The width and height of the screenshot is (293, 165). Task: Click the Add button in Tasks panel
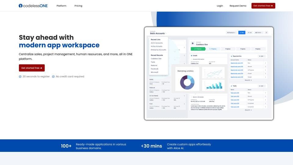point(262,86)
